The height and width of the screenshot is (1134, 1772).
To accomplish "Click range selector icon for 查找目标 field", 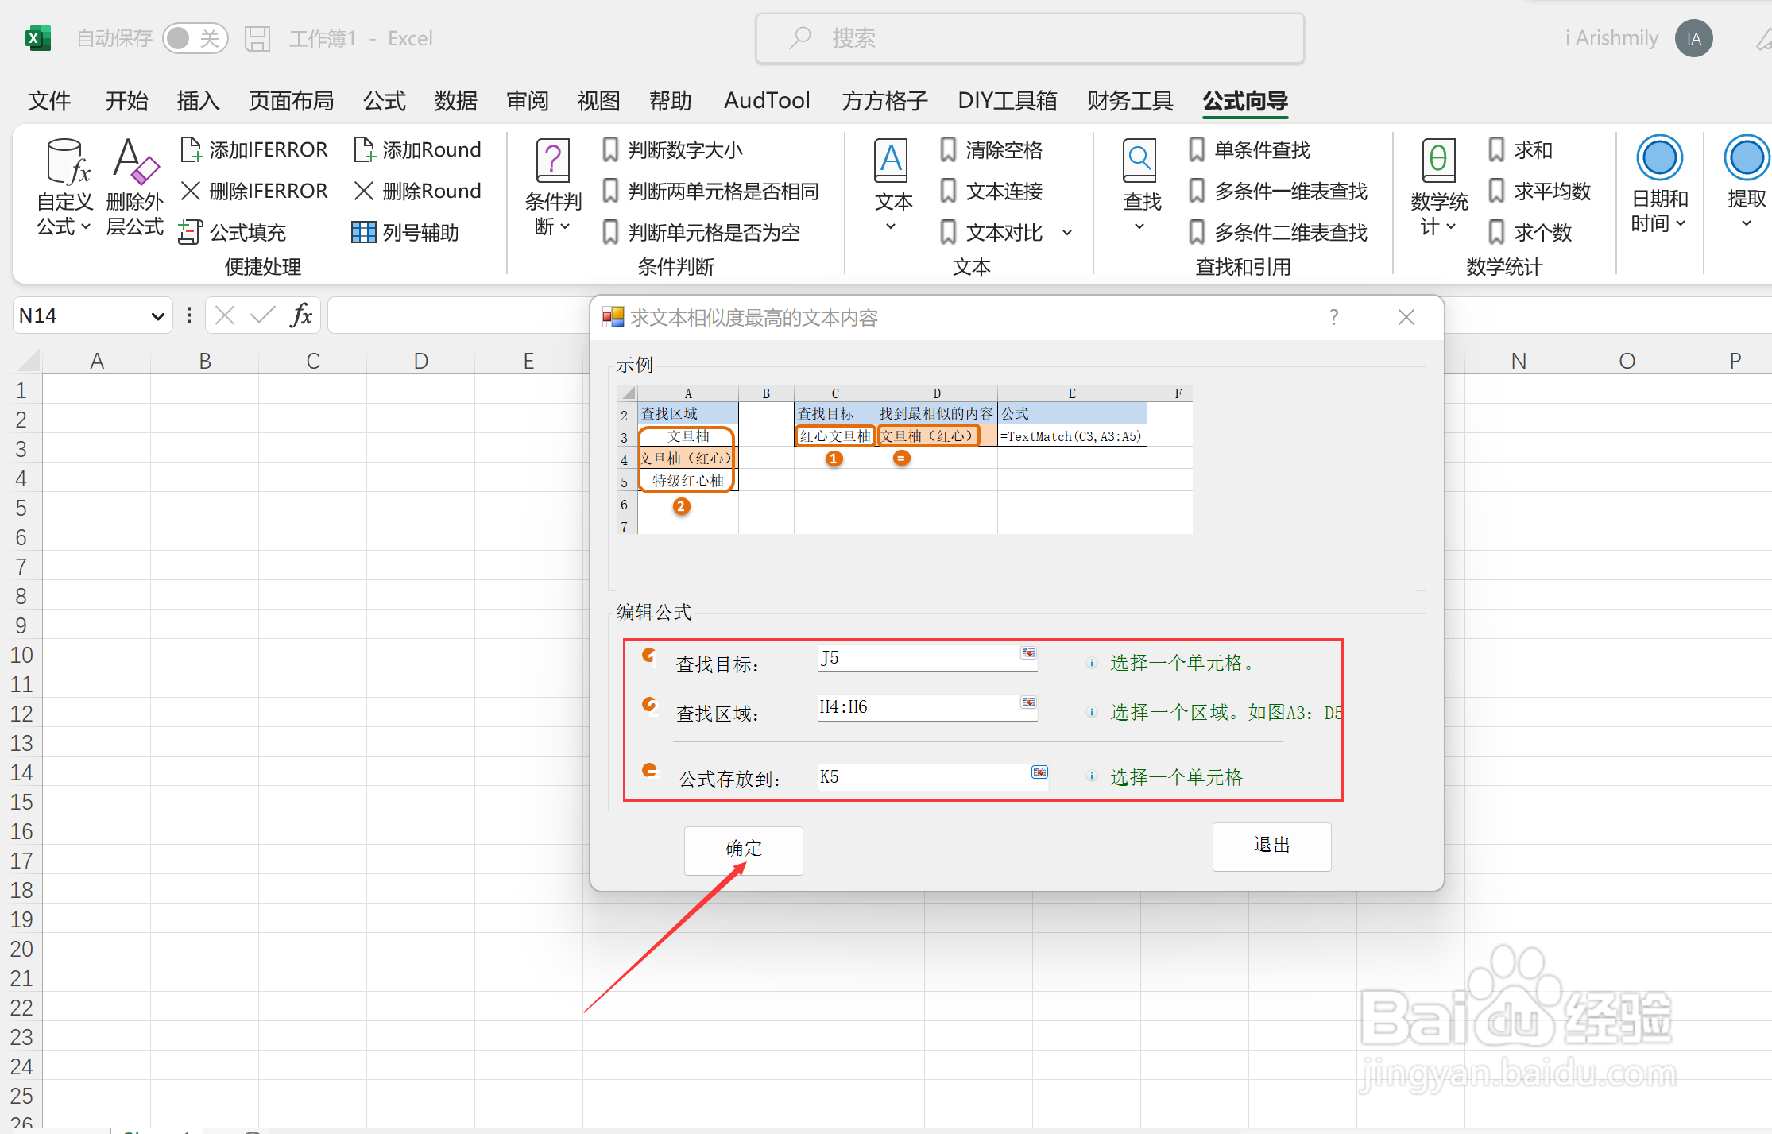I will click(1028, 653).
